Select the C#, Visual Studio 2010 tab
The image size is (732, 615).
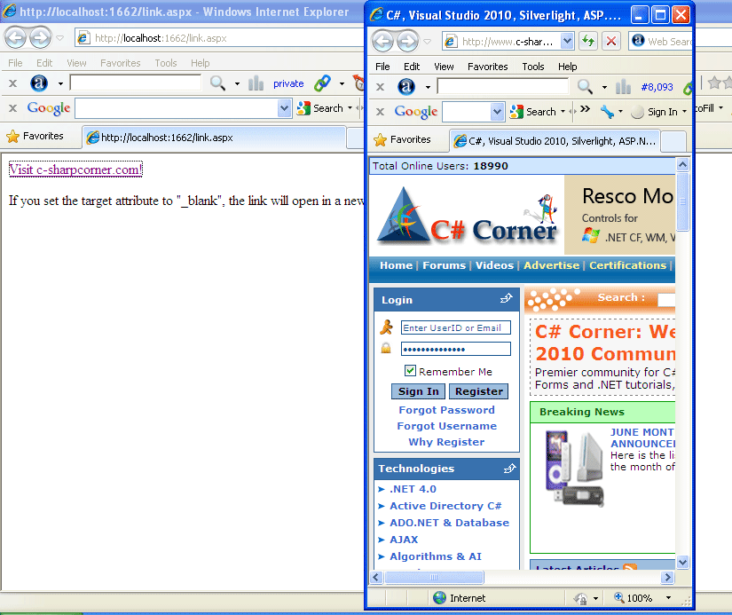[x=555, y=141]
